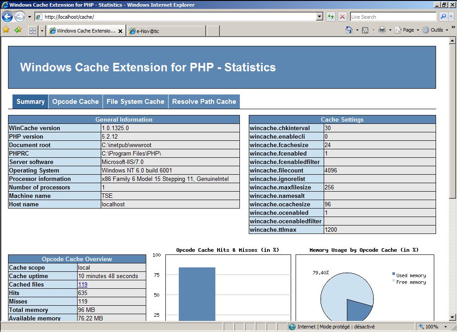Image resolution: width=457 pixels, height=332 pixels.
Task: Show more toolbar commands via double chevron
Action: (453, 27)
